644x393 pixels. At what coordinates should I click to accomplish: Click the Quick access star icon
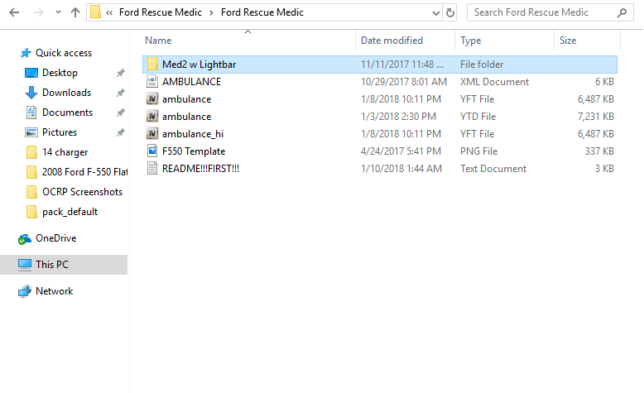tap(26, 53)
